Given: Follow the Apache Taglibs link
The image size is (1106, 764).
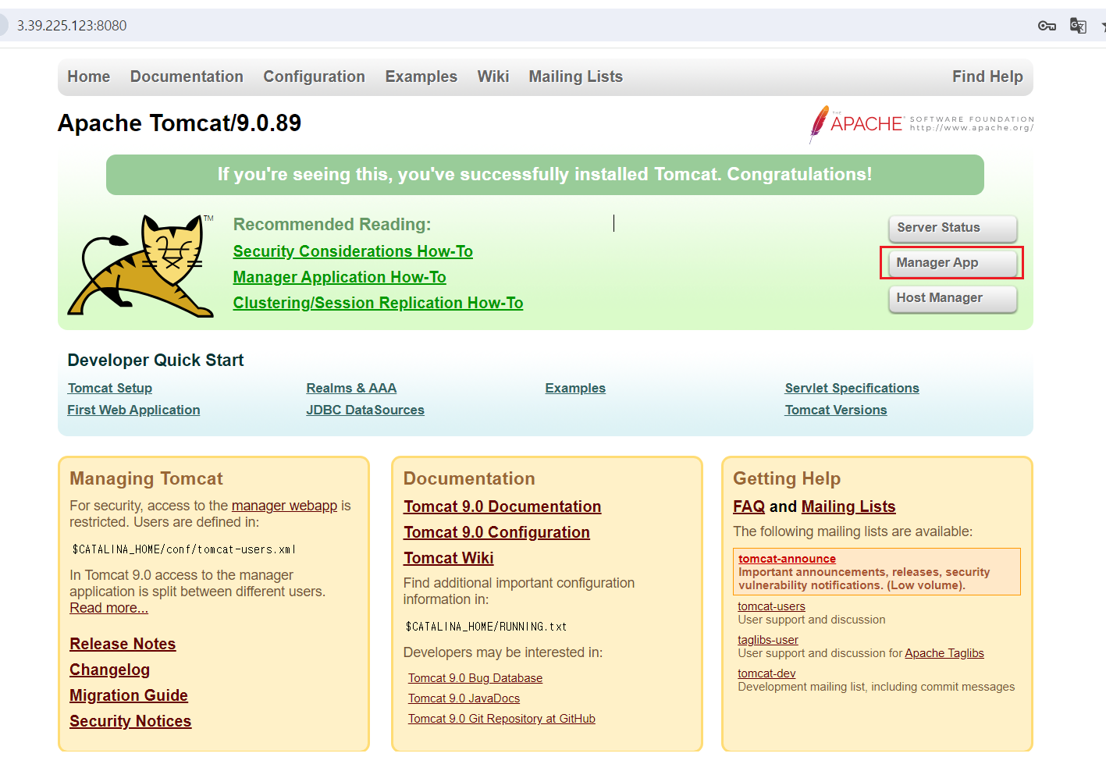Looking at the screenshot, I should point(944,653).
